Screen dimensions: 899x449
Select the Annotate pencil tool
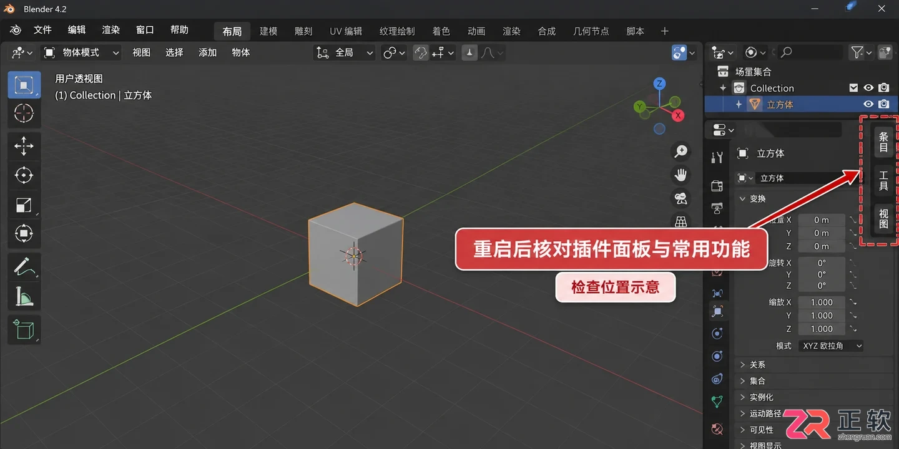tap(24, 267)
